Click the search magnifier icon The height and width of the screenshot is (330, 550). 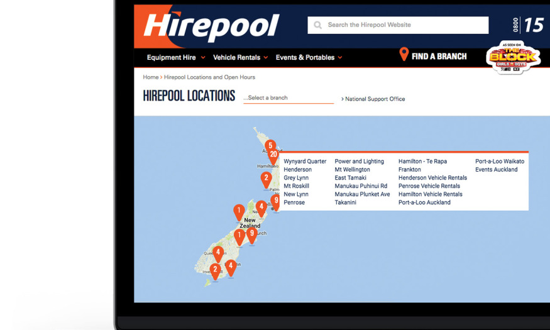pyautogui.click(x=318, y=25)
